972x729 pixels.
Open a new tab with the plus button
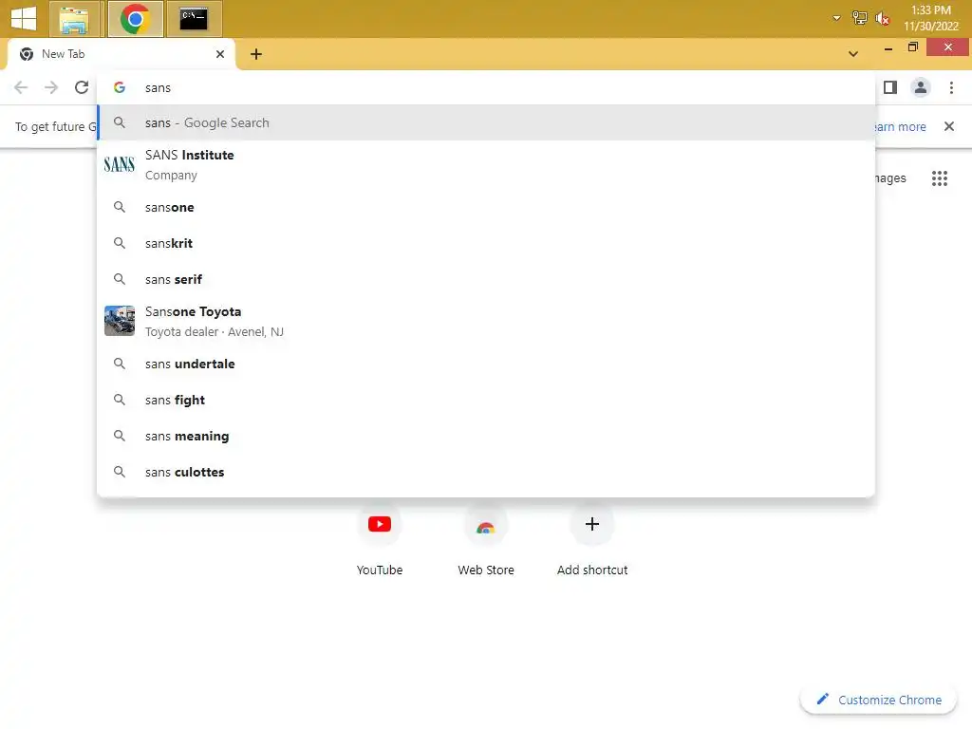256,54
